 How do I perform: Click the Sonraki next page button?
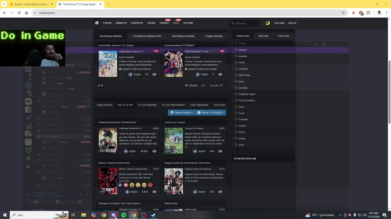[x=216, y=85]
